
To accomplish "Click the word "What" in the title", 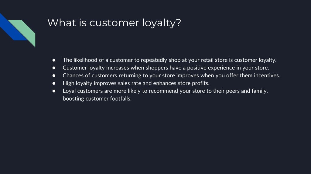I will click(62, 23).
